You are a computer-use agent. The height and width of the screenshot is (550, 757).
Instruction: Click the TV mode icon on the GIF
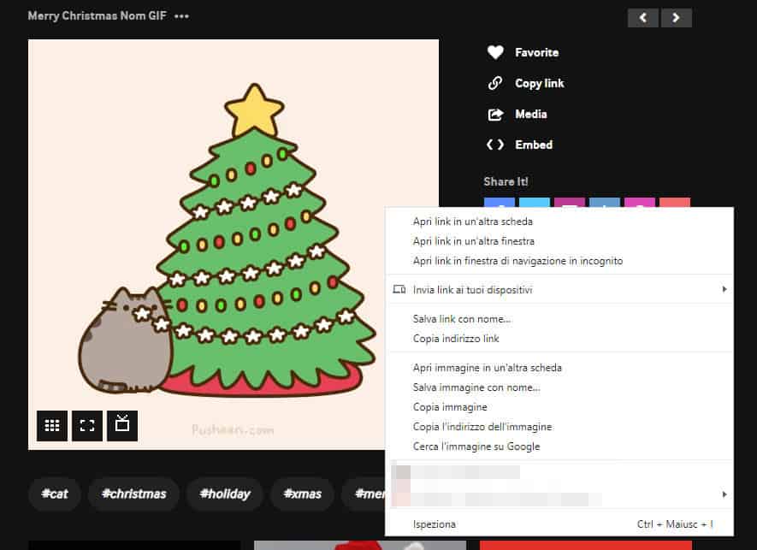click(x=122, y=426)
